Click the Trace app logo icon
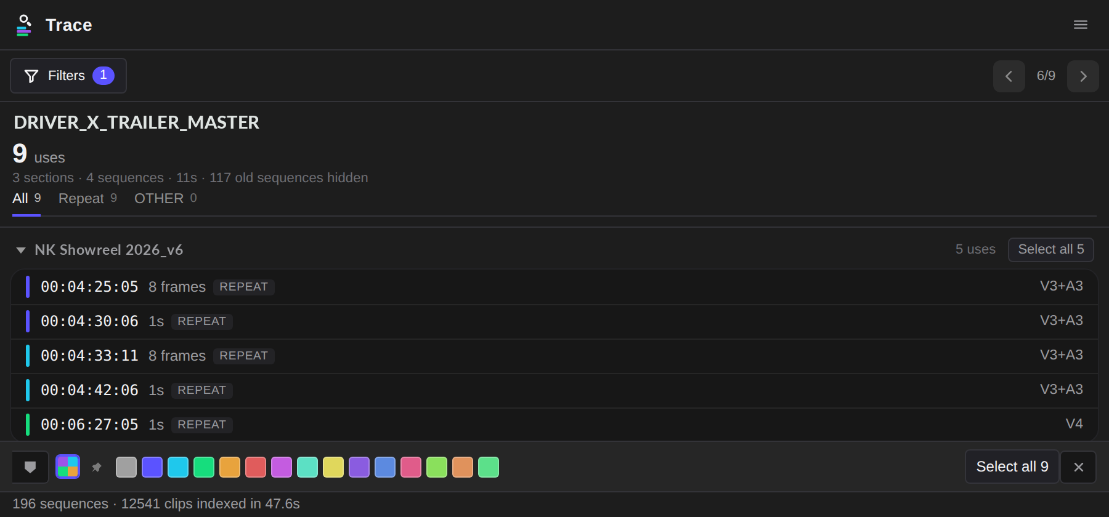 (23, 25)
